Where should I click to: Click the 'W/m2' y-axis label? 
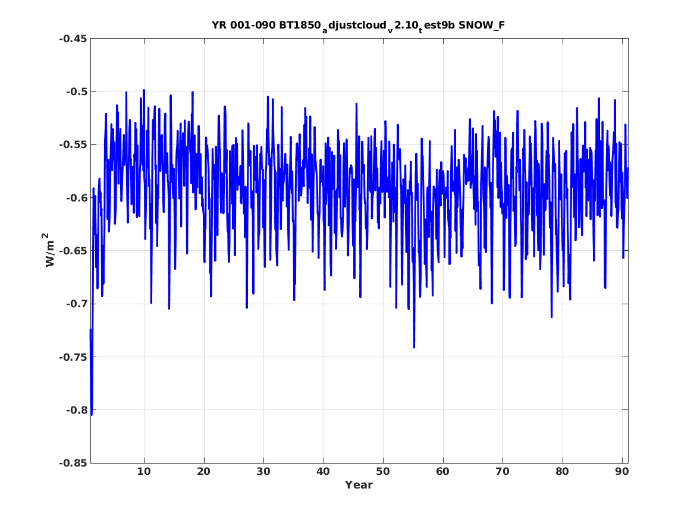(x=50, y=250)
